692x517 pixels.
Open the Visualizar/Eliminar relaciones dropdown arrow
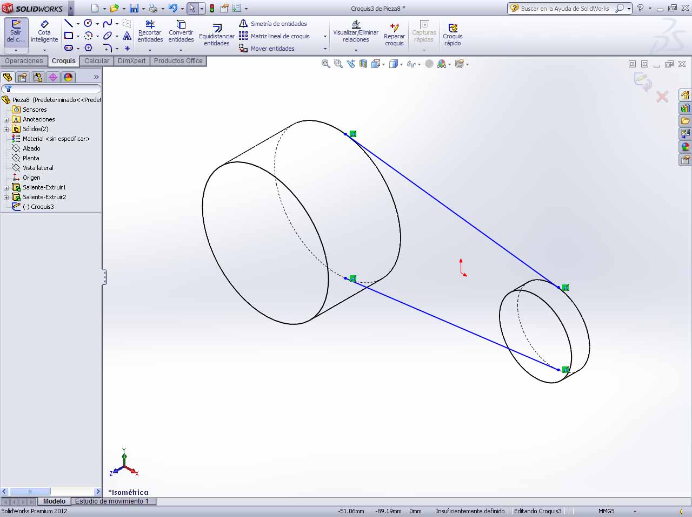pyautogui.click(x=356, y=50)
